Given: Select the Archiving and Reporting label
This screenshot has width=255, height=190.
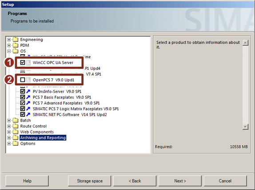Looking at the screenshot, I should click(x=43, y=137).
